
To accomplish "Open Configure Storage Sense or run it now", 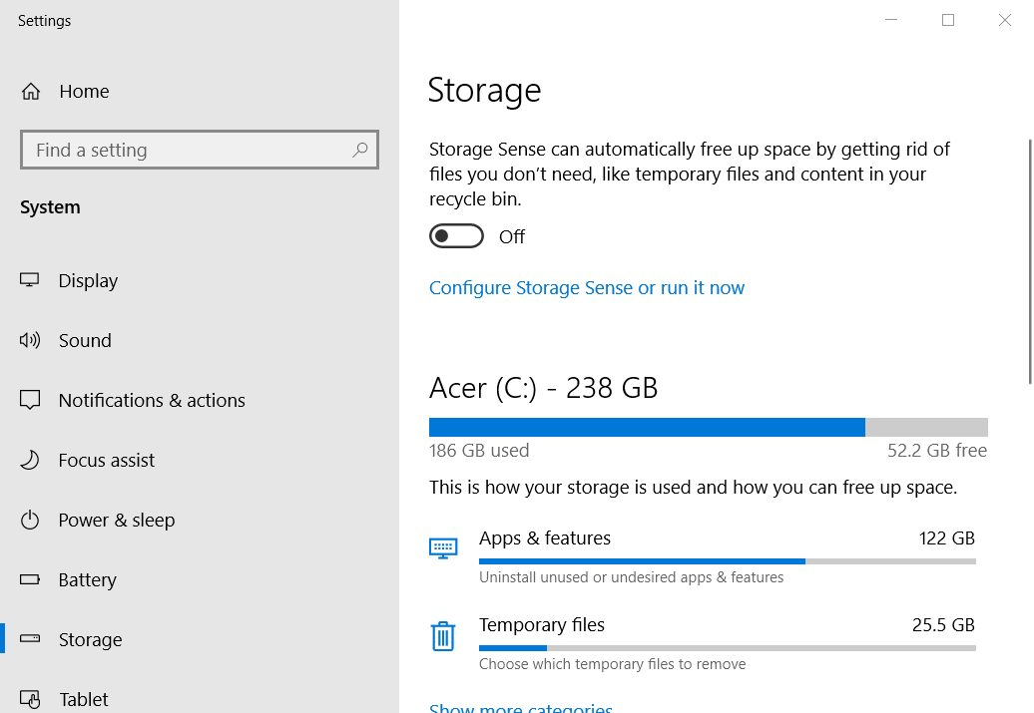I will click(x=587, y=287).
